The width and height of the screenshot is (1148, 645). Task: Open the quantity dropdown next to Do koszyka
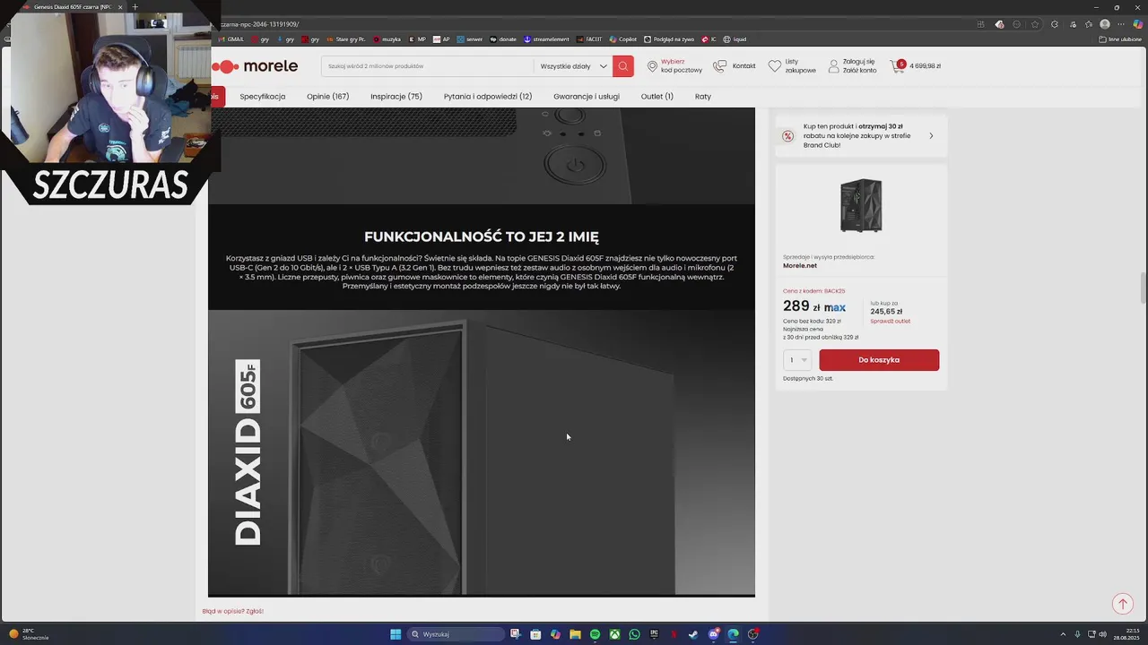click(x=797, y=360)
